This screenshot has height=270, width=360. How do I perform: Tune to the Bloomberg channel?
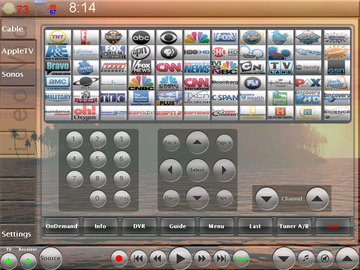click(225, 83)
